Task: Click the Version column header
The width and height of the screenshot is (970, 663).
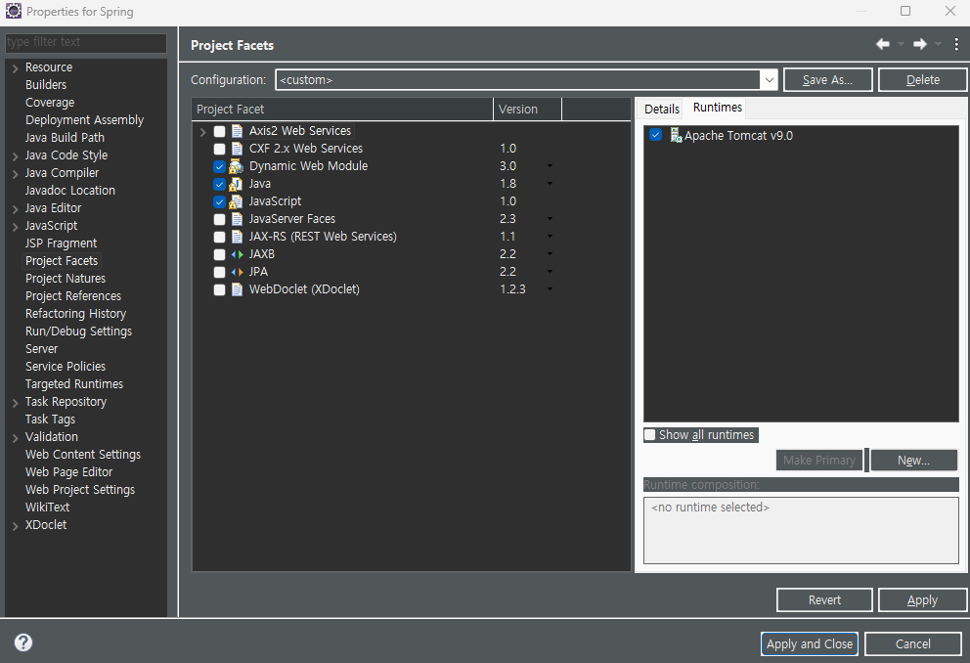Action: [527, 109]
